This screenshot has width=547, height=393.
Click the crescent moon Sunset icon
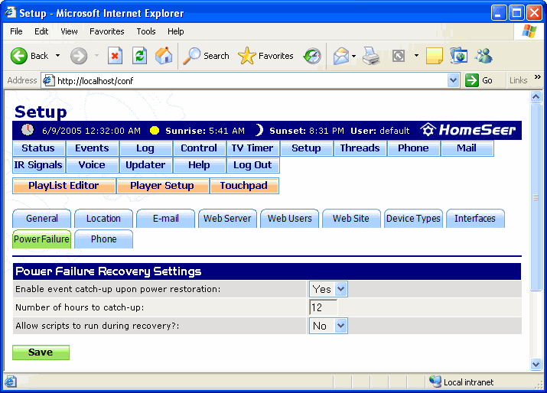click(259, 130)
